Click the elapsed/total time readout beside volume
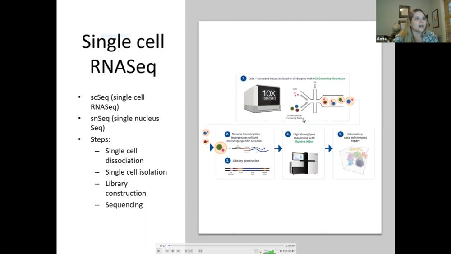The image size is (451, 254). [x=287, y=251]
